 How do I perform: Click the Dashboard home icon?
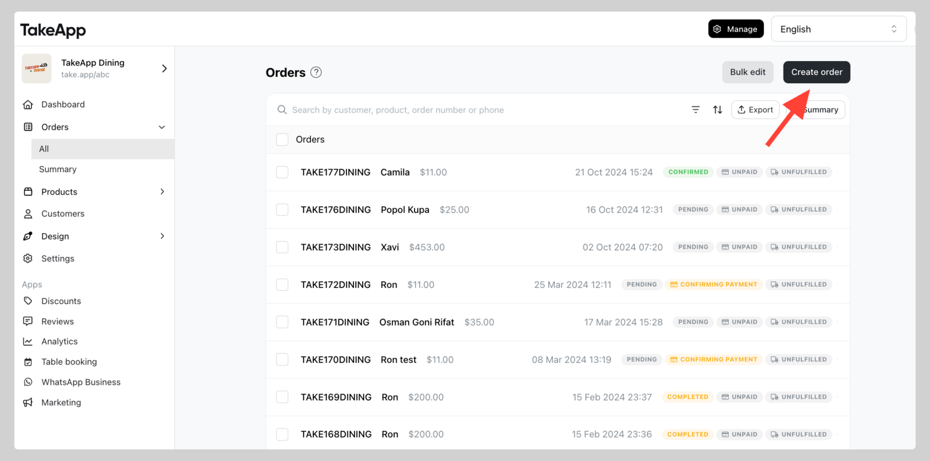pos(28,105)
